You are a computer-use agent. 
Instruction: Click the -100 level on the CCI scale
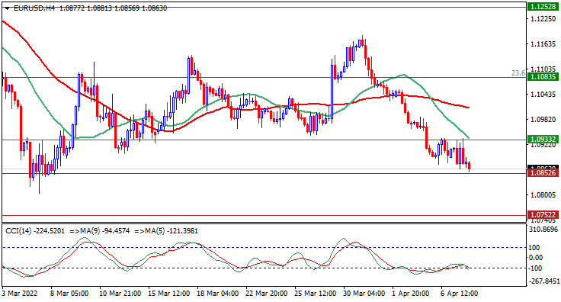(x=536, y=268)
